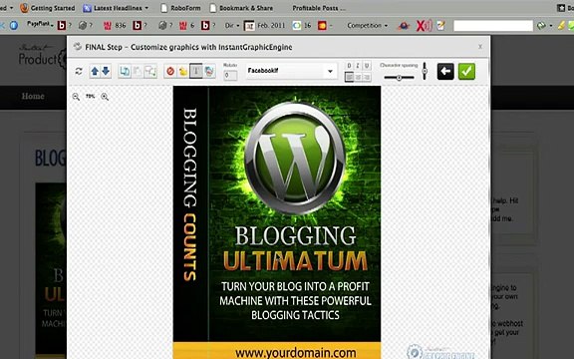Confirm with the green checkmark button
This screenshot has width=574, height=359.
point(466,71)
